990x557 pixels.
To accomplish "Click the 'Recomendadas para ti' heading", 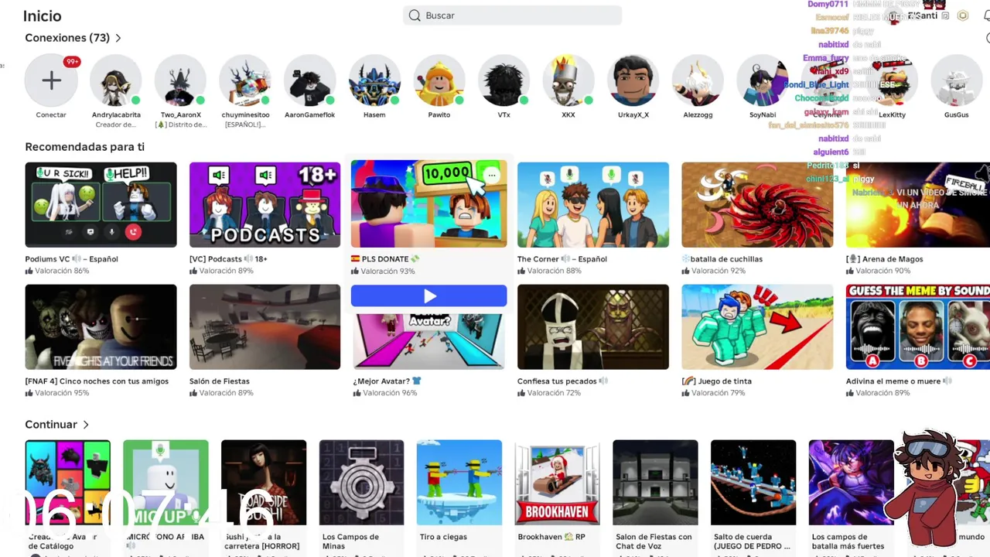I will pos(84,147).
